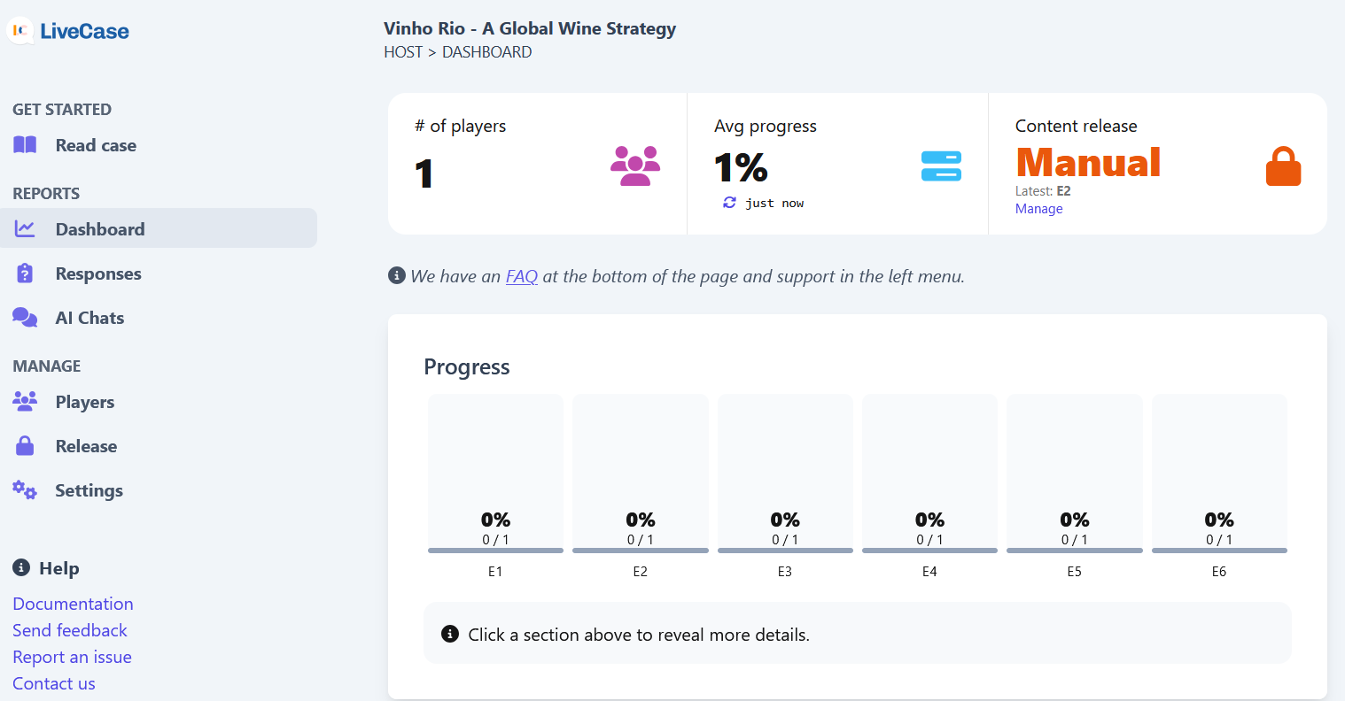Viewport: 1345px width, 701px height.
Task: Click the Dashboard chart icon
Action: coord(26,228)
